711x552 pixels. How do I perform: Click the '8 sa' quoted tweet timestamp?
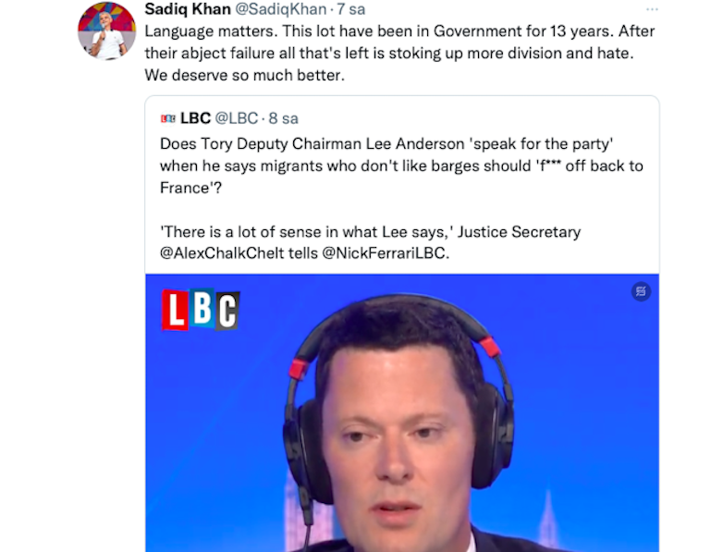click(x=284, y=118)
